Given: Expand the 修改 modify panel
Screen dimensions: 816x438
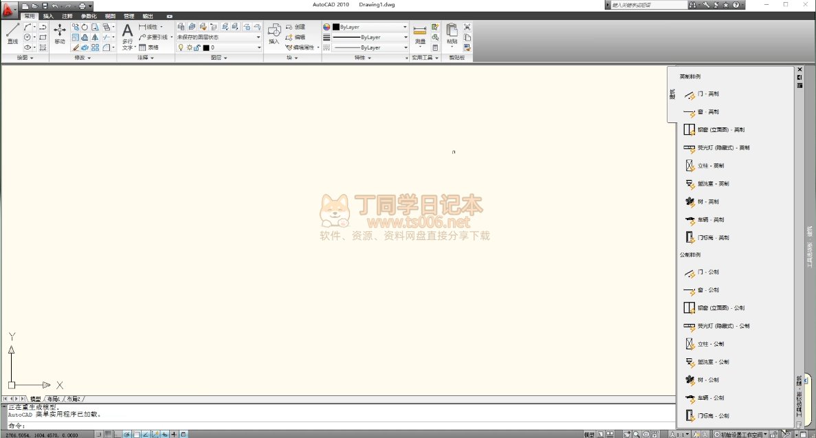Looking at the screenshot, I should 82,58.
